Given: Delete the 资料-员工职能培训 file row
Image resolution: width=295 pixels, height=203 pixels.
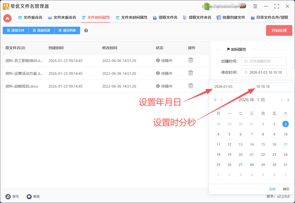Looking at the screenshot, I should pos(190,60).
